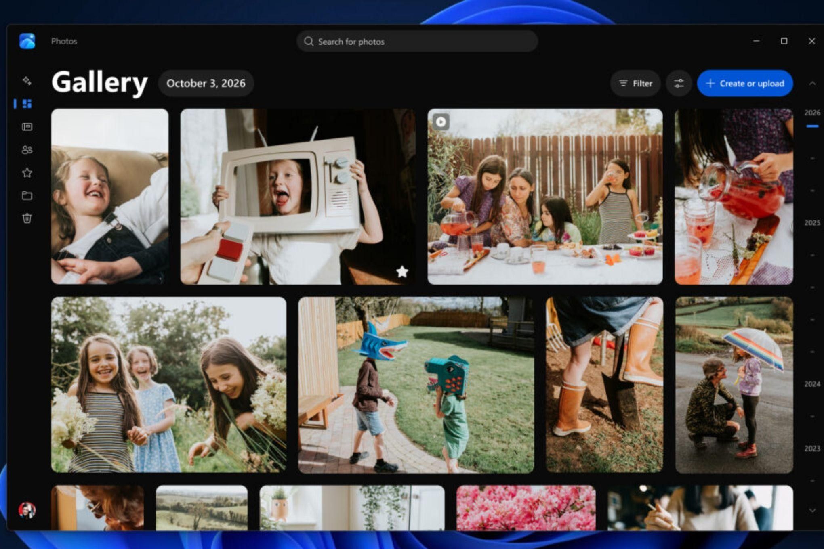Click the Create or upload button
The height and width of the screenshot is (549, 824).
745,83
